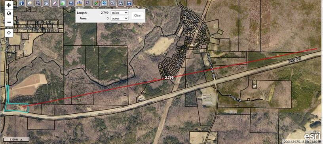
Task: Click the Length value 2.799
Action: (x=104, y=13)
